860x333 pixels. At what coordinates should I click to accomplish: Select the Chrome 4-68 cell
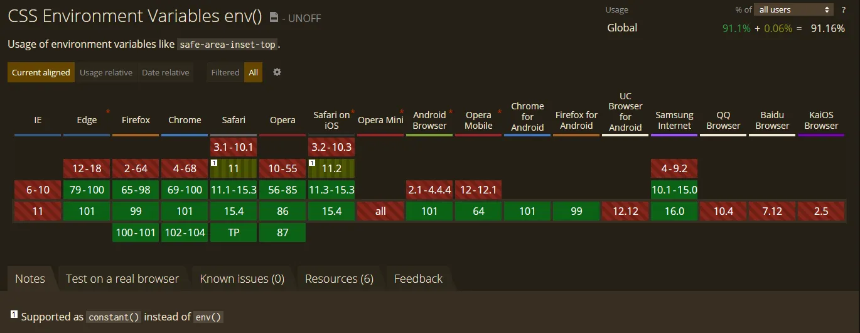tap(185, 168)
